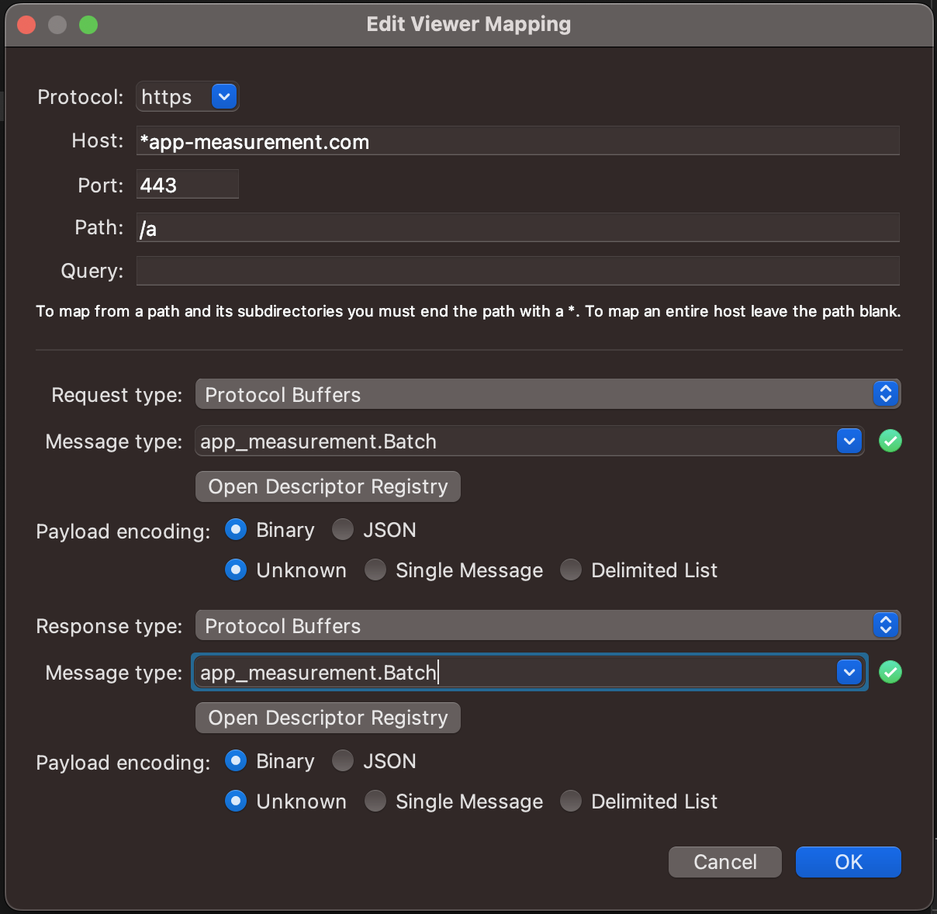Cancel the Edit Viewer Mapping dialog
The height and width of the screenshot is (914, 937).
point(724,861)
